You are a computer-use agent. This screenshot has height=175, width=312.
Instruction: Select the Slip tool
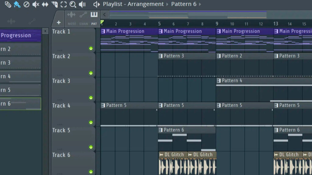click(x=45, y=4)
